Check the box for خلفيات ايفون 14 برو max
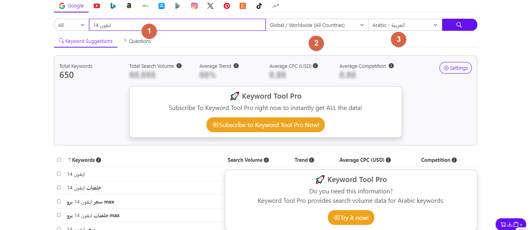Screen dimensions: 530x230 tap(59, 215)
